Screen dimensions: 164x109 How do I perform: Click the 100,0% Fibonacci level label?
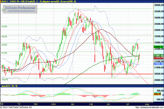pyautogui.click(x=5, y=80)
